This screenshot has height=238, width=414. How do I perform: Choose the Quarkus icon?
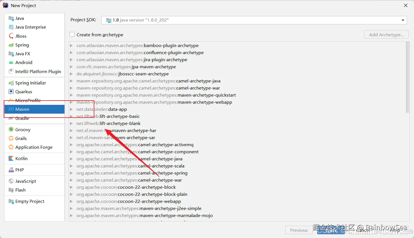coord(11,92)
